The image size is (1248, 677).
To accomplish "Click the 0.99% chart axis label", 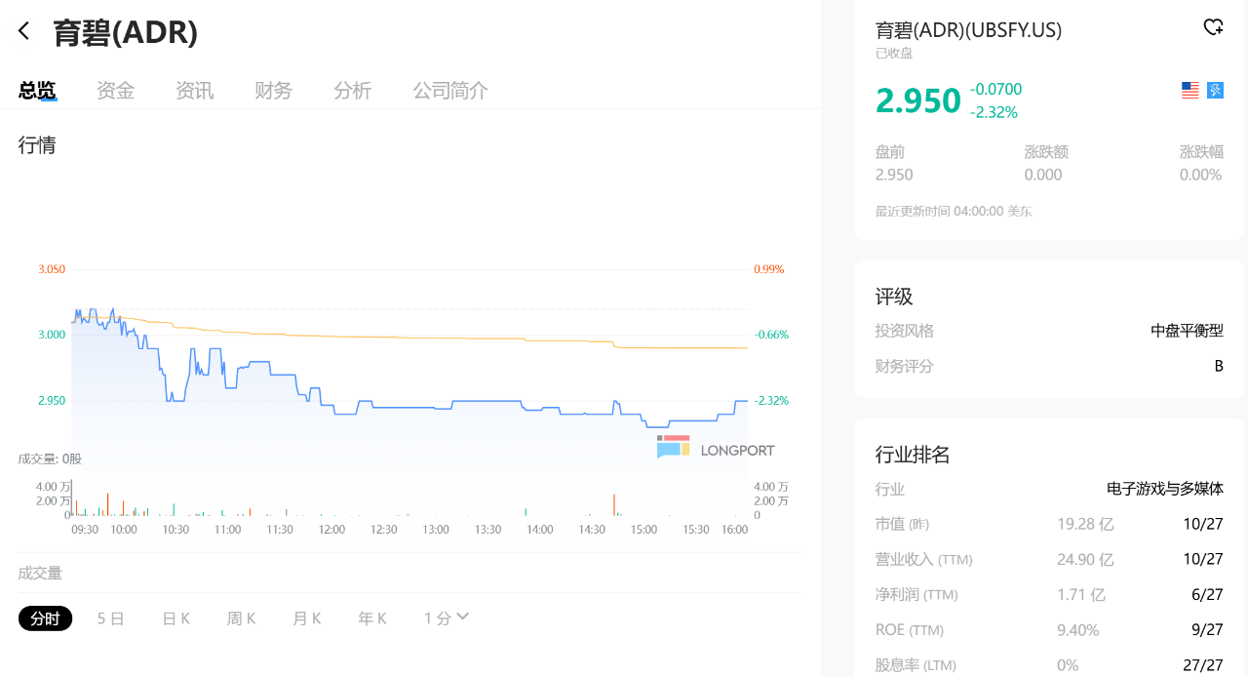I will pyautogui.click(x=769, y=269).
